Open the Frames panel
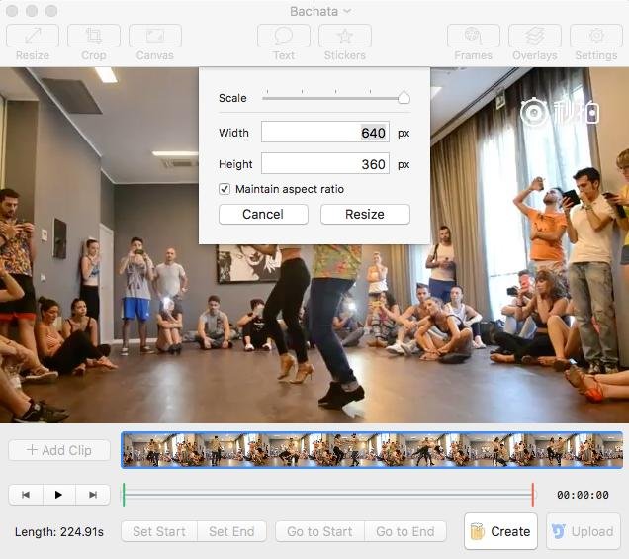The image size is (629, 559). (474, 36)
